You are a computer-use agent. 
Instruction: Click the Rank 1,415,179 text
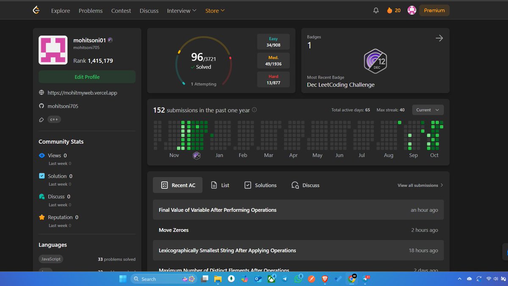point(93,61)
